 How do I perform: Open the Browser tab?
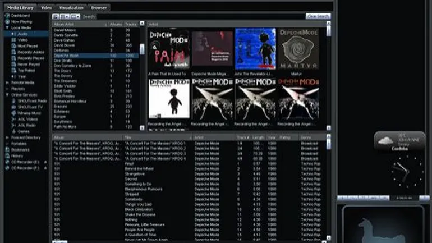(99, 7)
